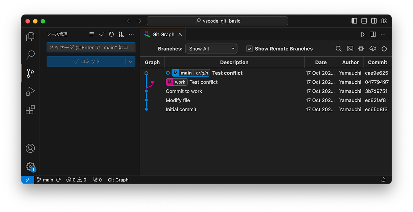Open the Branches dropdown showing Show All
Screen dimensions: 413x212
[x=211, y=49]
